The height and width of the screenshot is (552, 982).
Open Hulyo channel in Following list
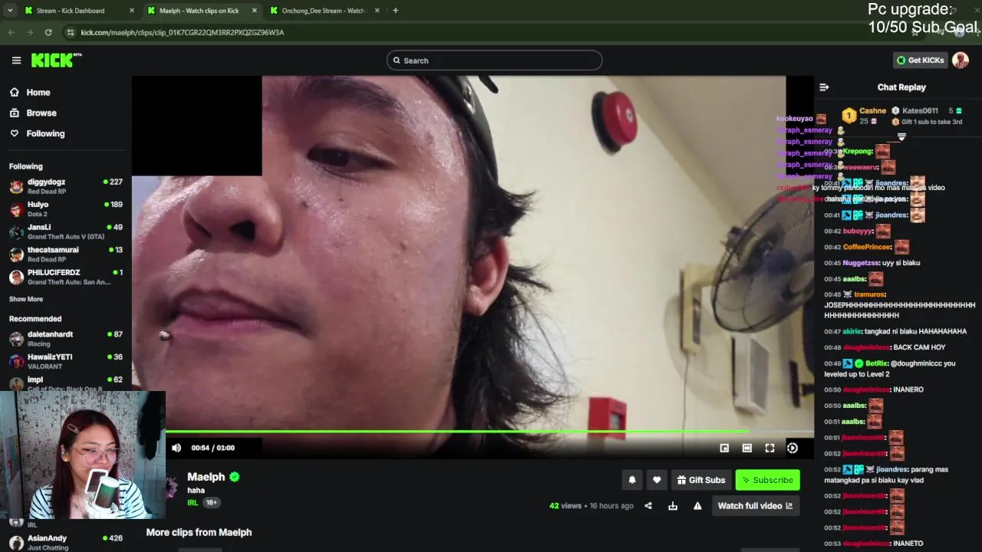pos(66,209)
